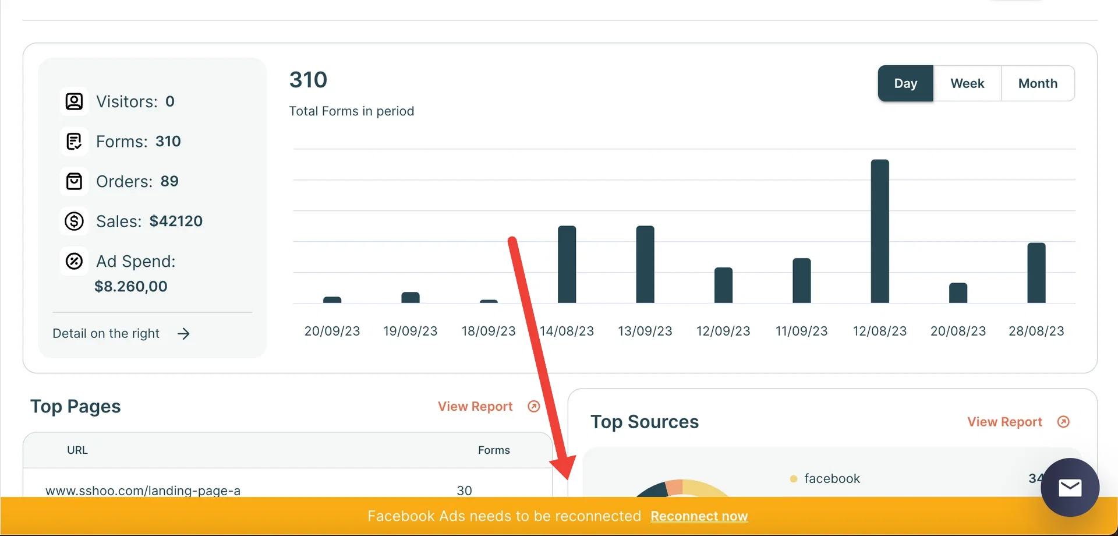Open View Report for Top Pages
This screenshot has width=1118, height=536.
click(x=475, y=407)
